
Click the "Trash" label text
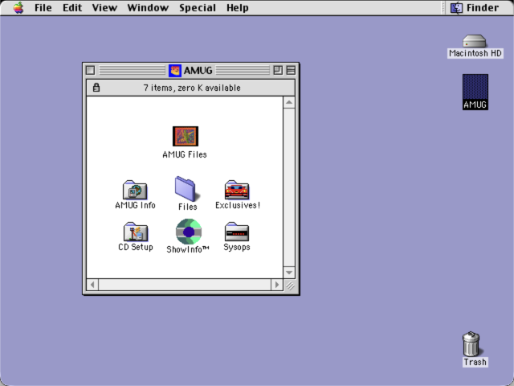point(475,362)
